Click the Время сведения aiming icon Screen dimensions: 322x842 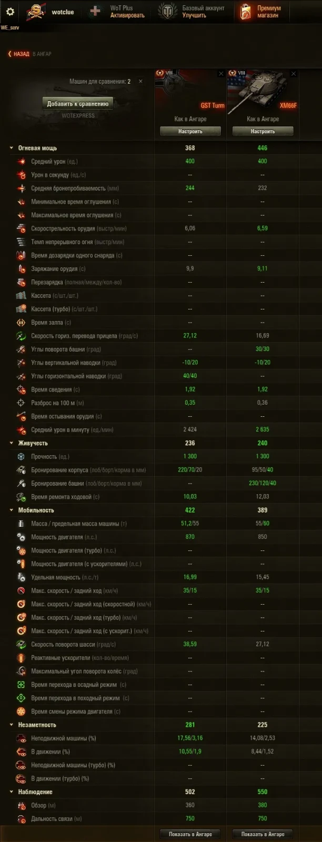(21, 389)
